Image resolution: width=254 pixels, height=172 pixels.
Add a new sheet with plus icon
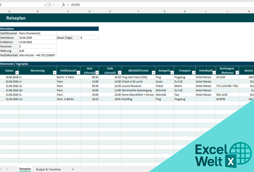(73, 169)
